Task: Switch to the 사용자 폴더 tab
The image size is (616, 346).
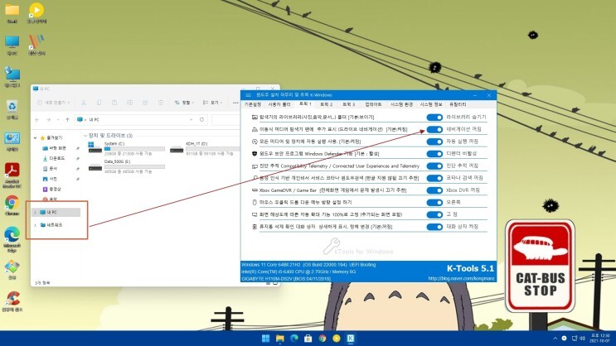Action: coord(279,104)
